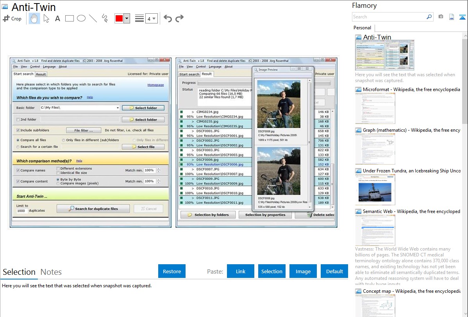Open File menu in left Anti-Twin window
Screen dimensions: 468x317
coord(16,66)
